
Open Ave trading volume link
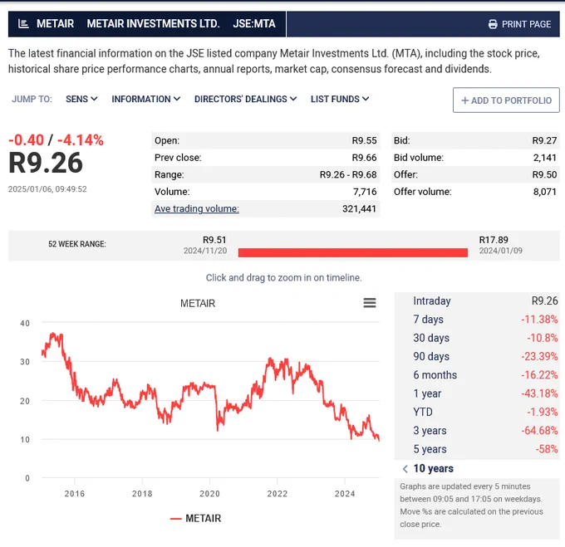(197, 208)
